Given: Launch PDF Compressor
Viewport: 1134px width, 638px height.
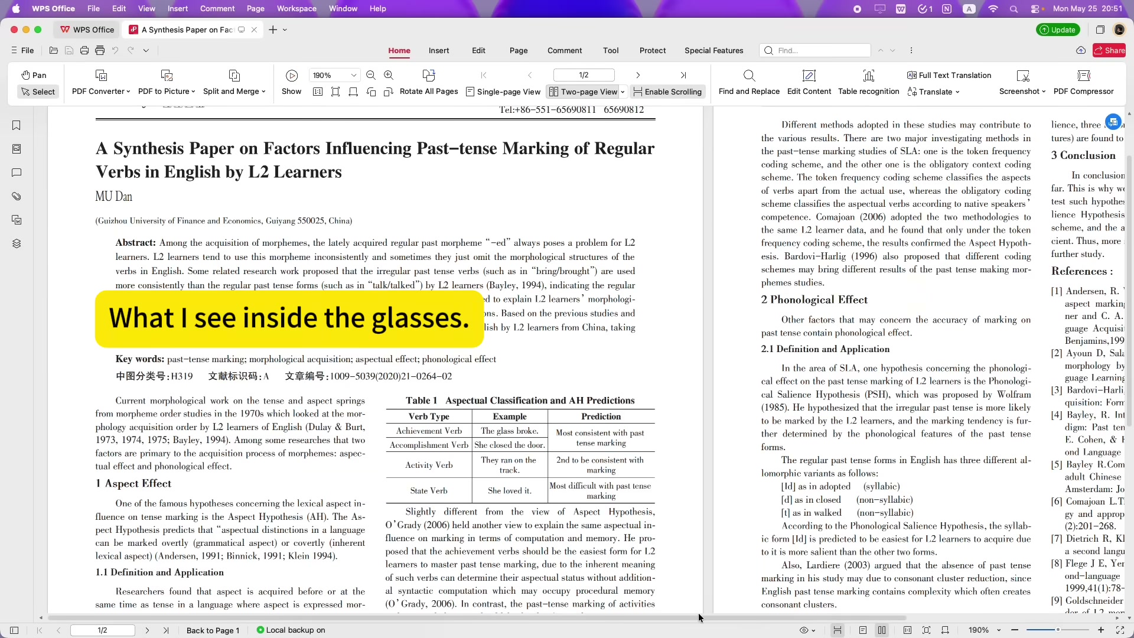Looking at the screenshot, I should pyautogui.click(x=1084, y=83).
